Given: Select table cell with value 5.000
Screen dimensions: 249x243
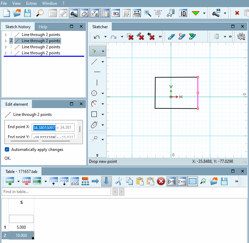Looking at the screenshot, I should coord(21,227).
